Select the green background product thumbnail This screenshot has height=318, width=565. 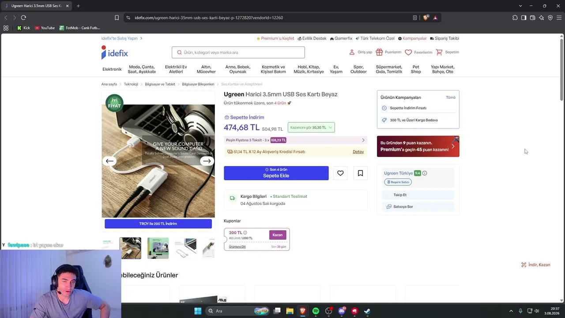click(x=158, y=248)
